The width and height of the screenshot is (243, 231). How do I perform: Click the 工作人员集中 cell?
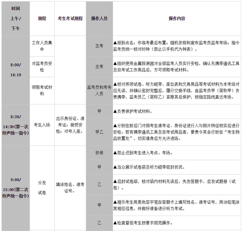coord(42,46)
